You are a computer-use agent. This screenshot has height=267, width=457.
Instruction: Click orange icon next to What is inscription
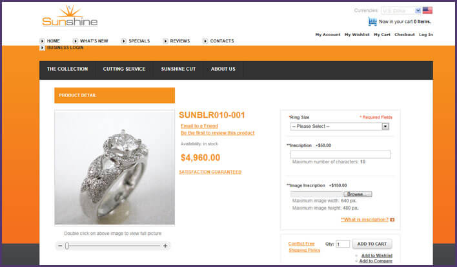pyautogui.click(x=392, y=219)
